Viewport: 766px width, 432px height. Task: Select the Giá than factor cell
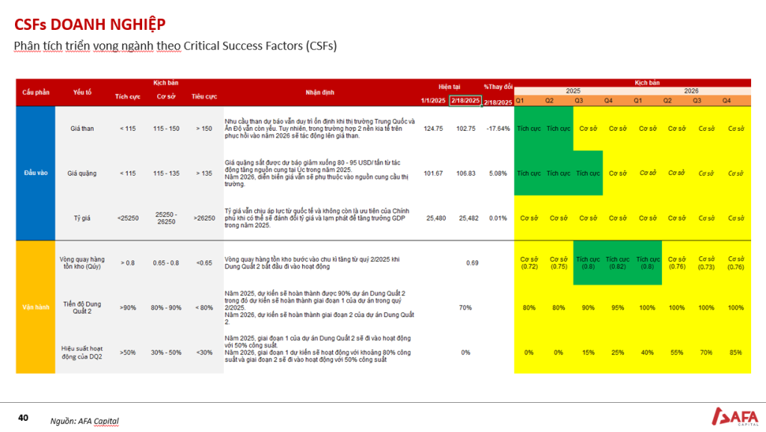click(82, 129)
